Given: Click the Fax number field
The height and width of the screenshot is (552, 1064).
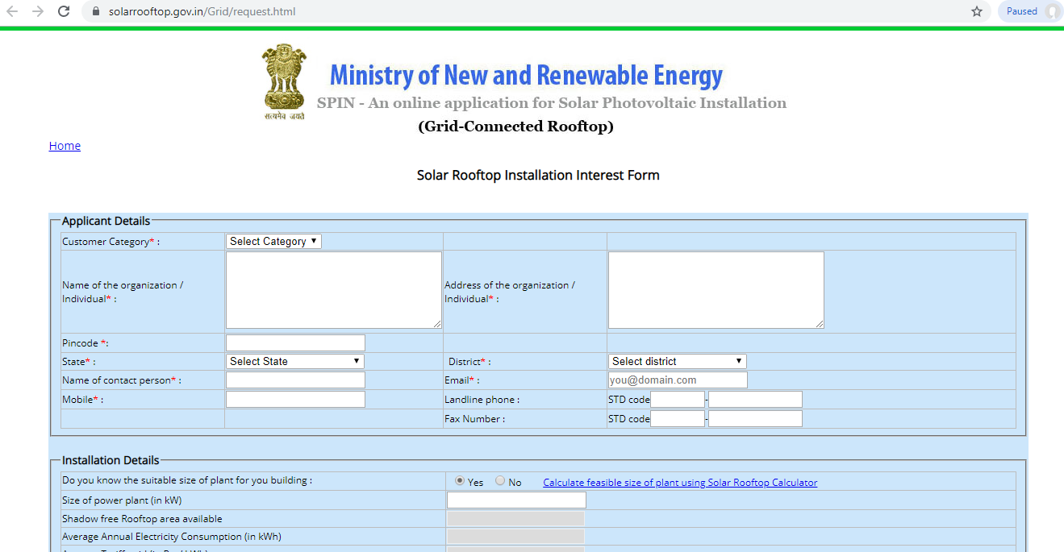Looking at the screenshot, I should click(x=756, y=419).
